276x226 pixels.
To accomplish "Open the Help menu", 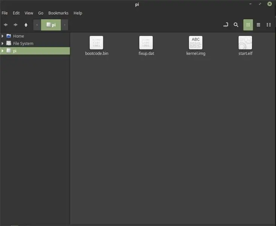I will point(78,13).
